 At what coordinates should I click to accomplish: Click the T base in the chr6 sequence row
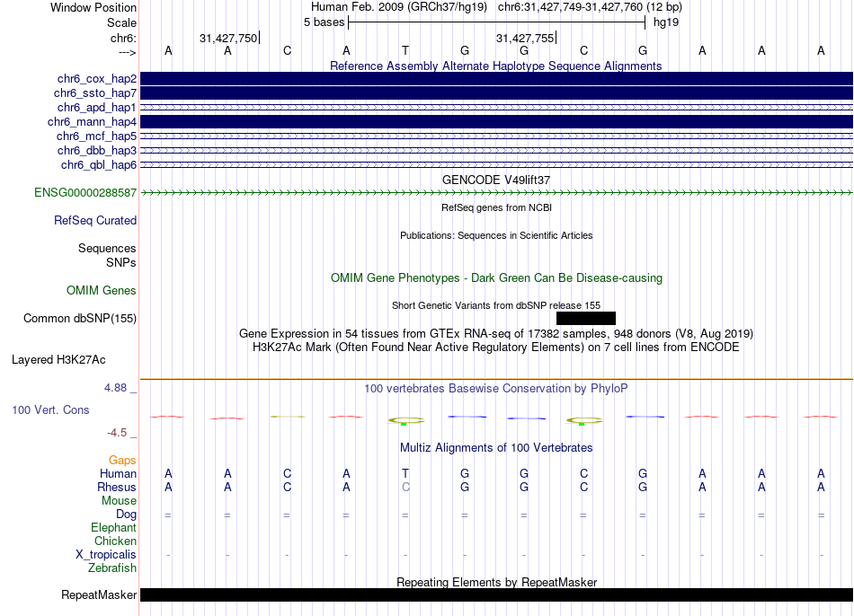405,50
